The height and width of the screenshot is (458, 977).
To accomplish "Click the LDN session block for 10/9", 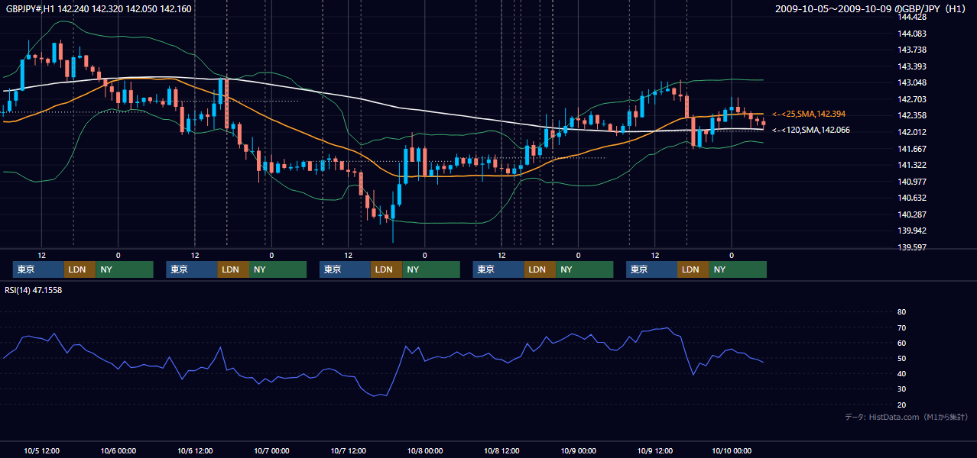I will 693,269.
